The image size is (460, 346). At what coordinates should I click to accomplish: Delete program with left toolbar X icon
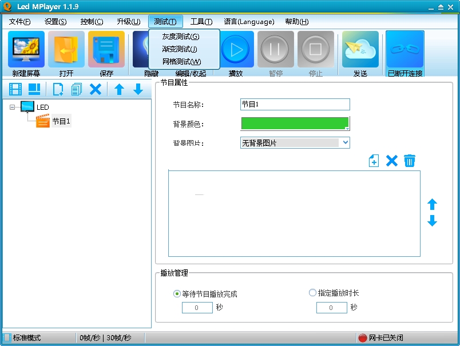point(96,89)
